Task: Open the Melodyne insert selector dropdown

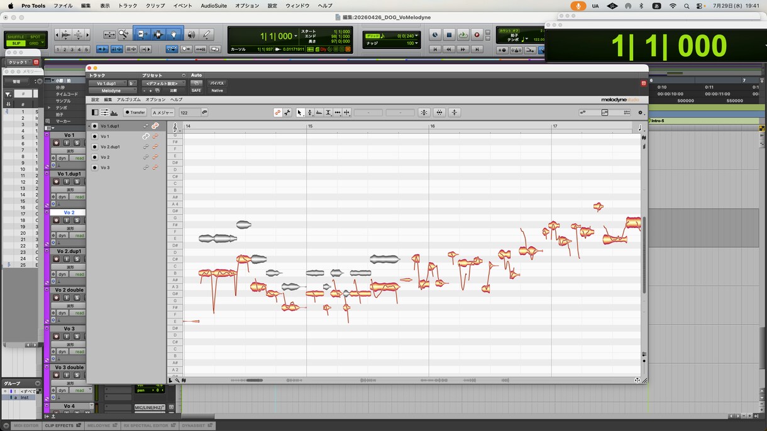Action: (111, 90)
